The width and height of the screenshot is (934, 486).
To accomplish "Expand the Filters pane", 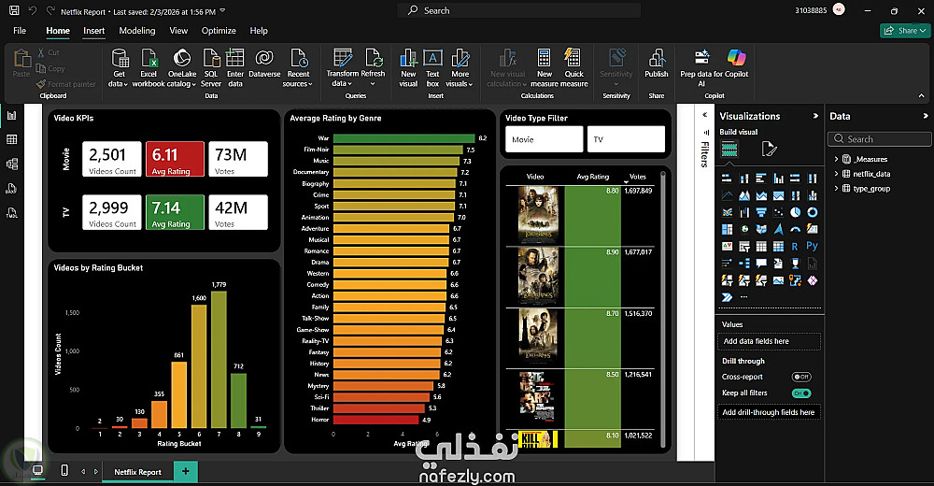I will (704, 115).
